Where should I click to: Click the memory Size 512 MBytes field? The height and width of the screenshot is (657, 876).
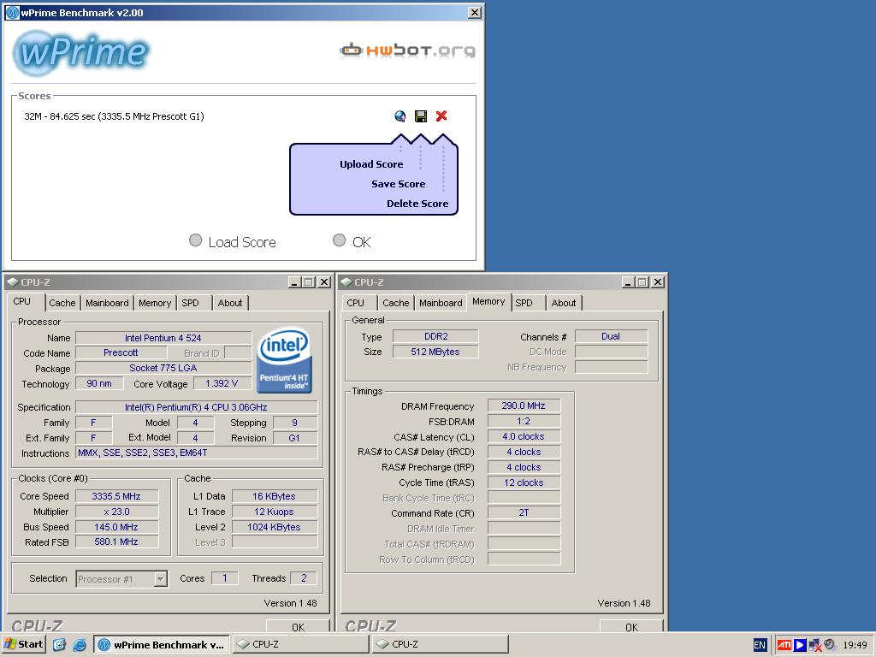435,352
